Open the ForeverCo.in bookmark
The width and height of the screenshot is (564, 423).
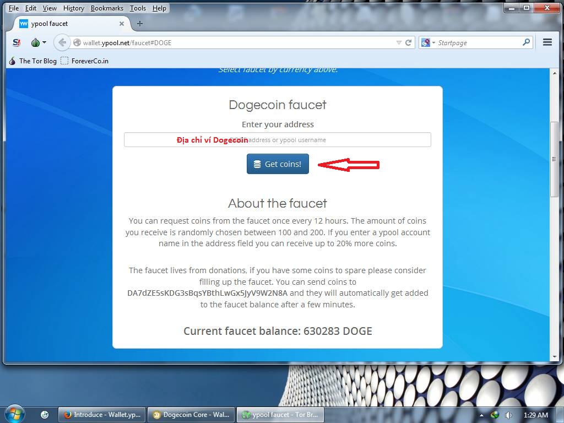coord(84,61)
